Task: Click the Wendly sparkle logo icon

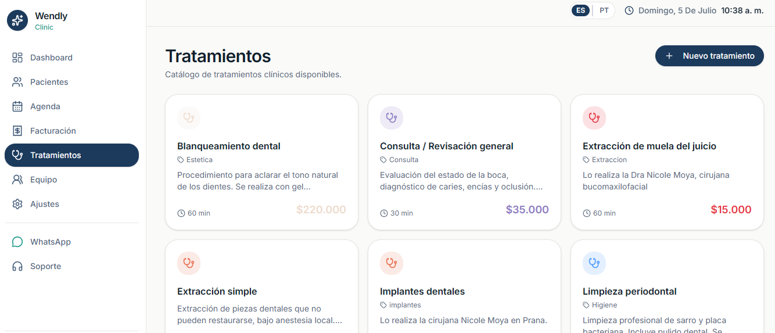Action: (17, 20)
